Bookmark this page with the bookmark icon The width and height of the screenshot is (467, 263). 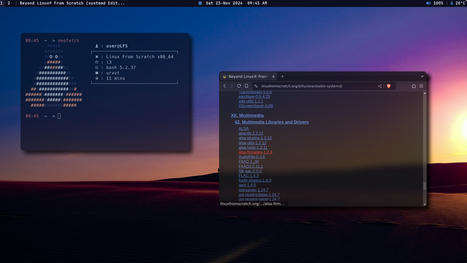(246, 86)
